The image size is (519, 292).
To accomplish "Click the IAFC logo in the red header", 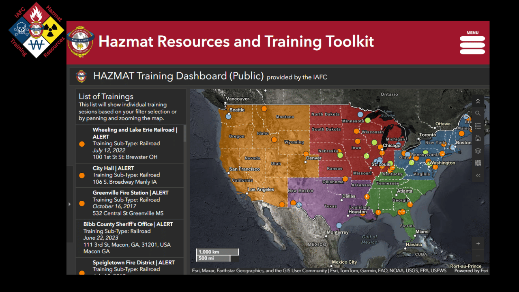I will click(81, 42).
